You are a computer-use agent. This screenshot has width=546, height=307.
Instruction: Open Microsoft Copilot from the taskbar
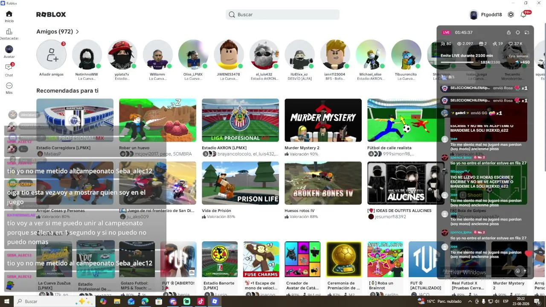click(x=103, y=301)
